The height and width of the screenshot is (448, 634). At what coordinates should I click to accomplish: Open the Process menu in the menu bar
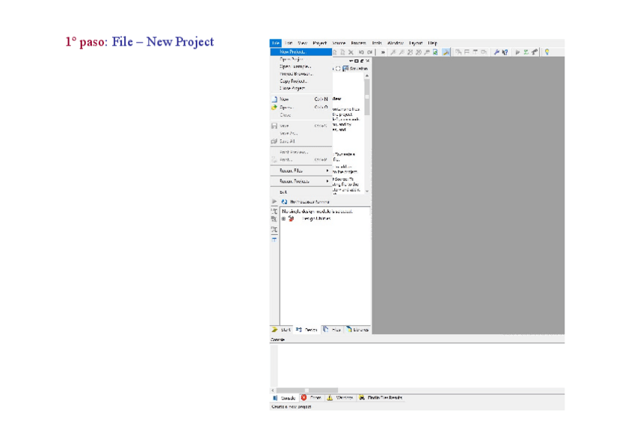tap(358, 43)
